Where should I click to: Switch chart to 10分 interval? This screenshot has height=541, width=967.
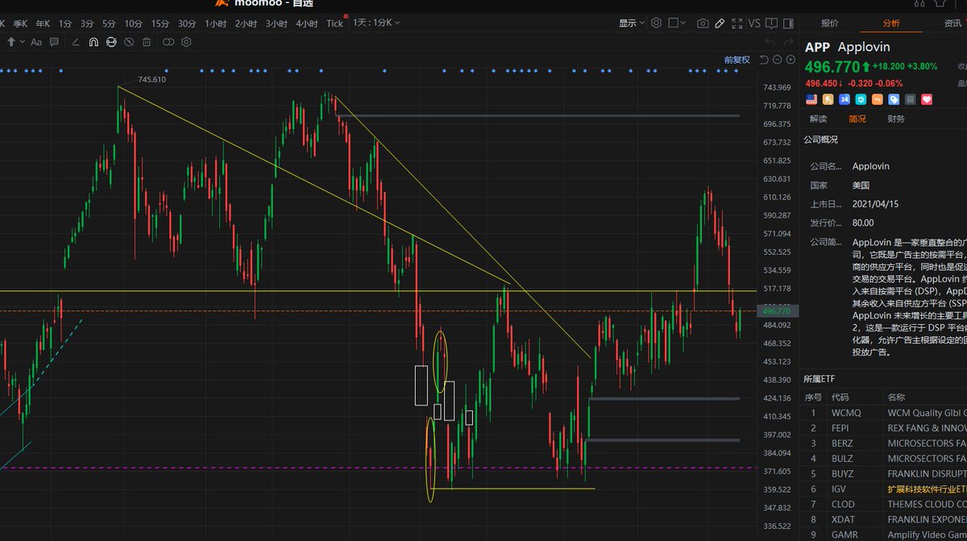134,23
